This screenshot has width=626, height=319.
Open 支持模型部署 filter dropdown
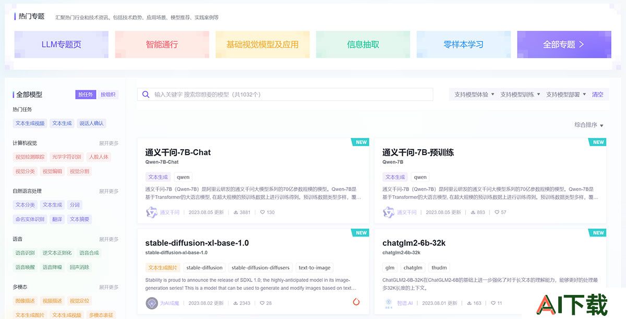tap(565, 94)
